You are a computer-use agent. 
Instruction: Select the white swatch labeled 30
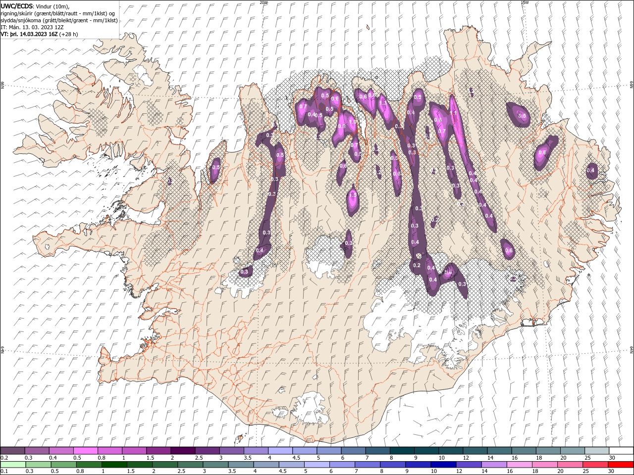click(x=621, y=451)
